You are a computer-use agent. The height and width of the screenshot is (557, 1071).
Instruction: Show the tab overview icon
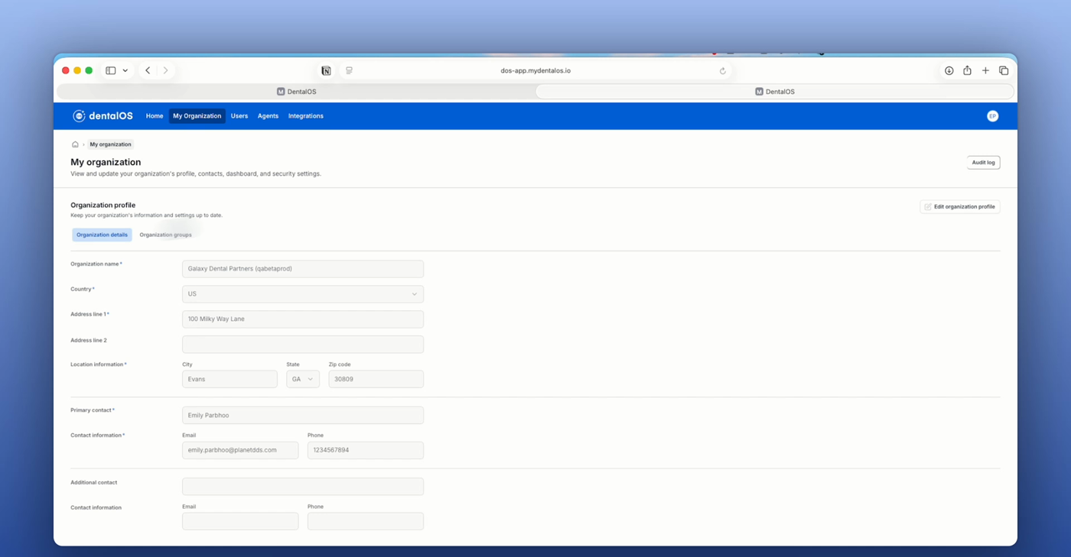(x=1004, y=70)
